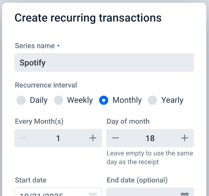Click the Day of month value 18
Image resolution: width=209 pixels, height=196 pixels.
[150, 138]
